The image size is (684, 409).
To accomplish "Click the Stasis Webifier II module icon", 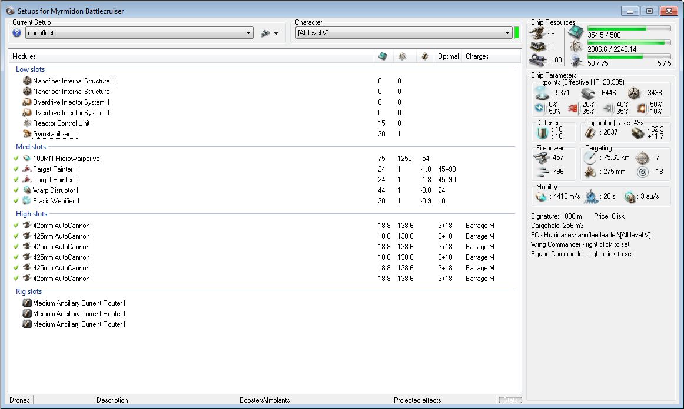I will point(27,201).
